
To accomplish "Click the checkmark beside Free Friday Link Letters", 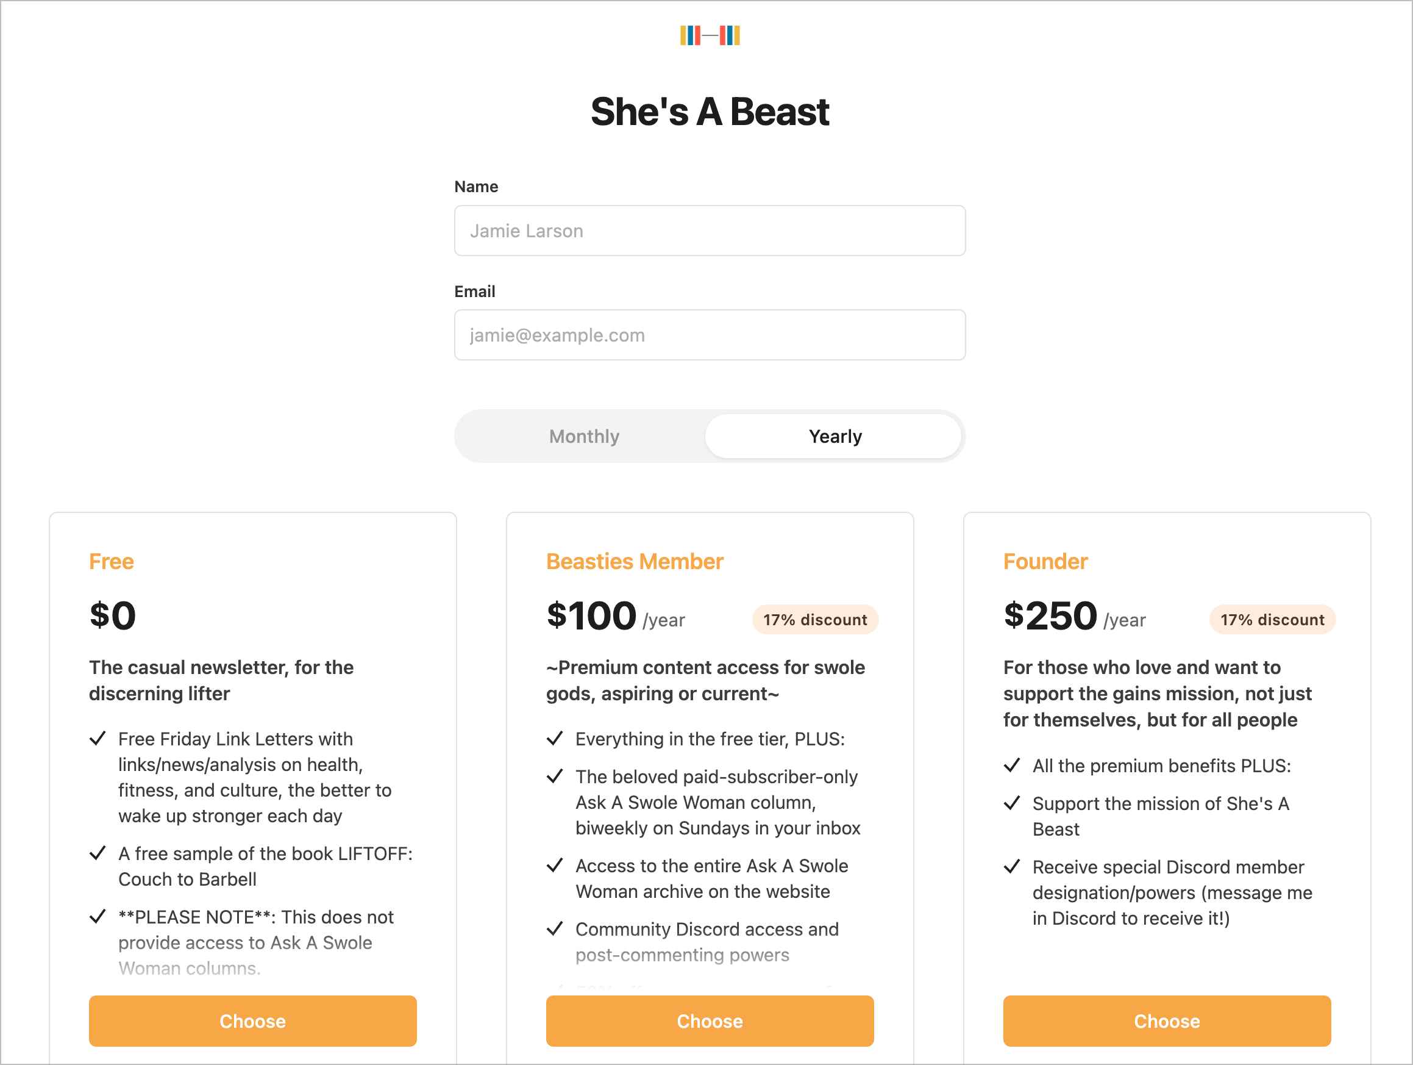I will click(x=98, y=739).
